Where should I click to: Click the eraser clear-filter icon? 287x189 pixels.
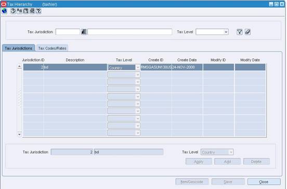coord(247,32)
